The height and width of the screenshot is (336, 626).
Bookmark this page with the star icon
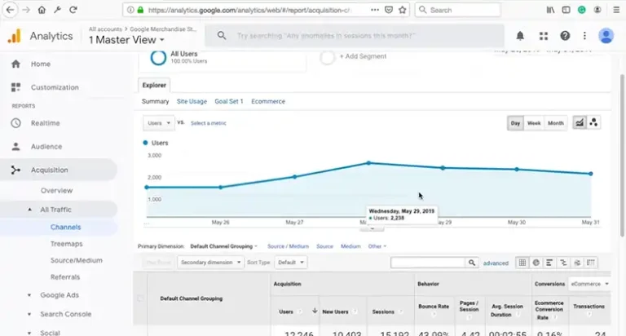[403, 10]
